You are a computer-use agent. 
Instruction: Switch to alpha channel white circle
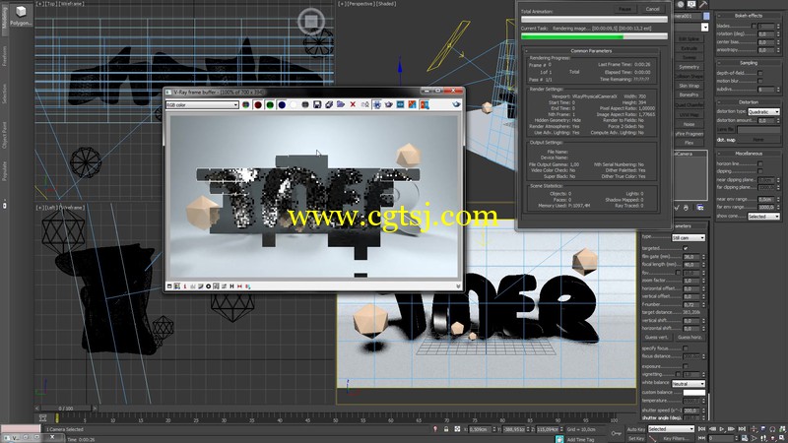click(294, 104)
